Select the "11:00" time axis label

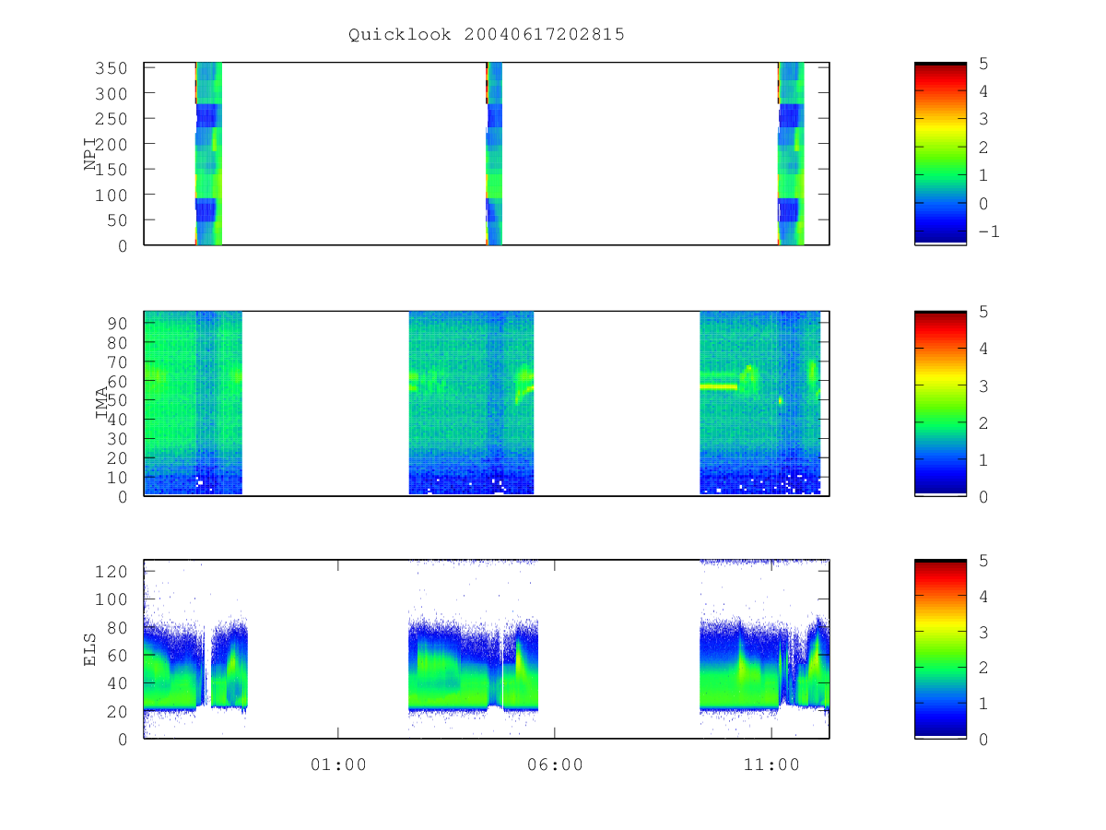tap(771, 764)
